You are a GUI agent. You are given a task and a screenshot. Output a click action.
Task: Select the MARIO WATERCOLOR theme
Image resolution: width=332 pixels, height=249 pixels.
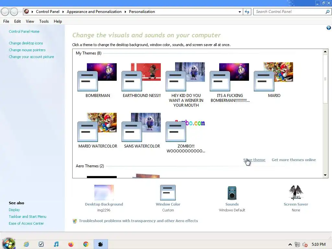pos(97,130)
